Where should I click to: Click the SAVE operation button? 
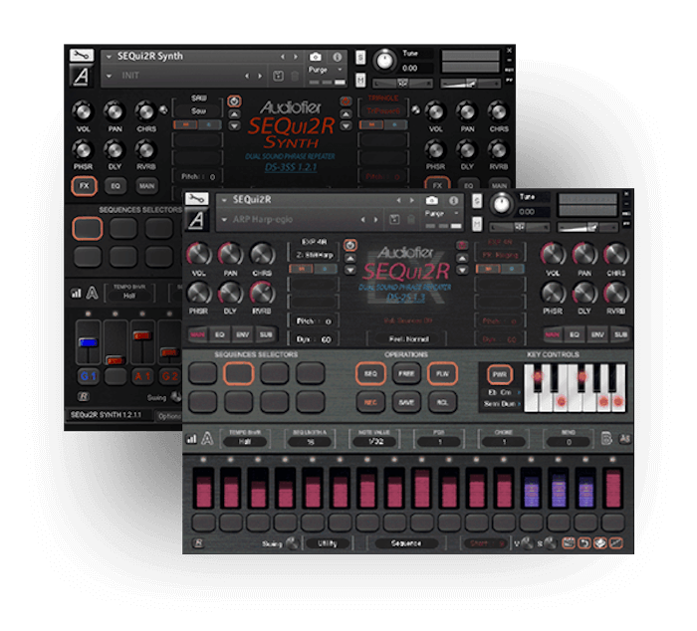point(406,403)
